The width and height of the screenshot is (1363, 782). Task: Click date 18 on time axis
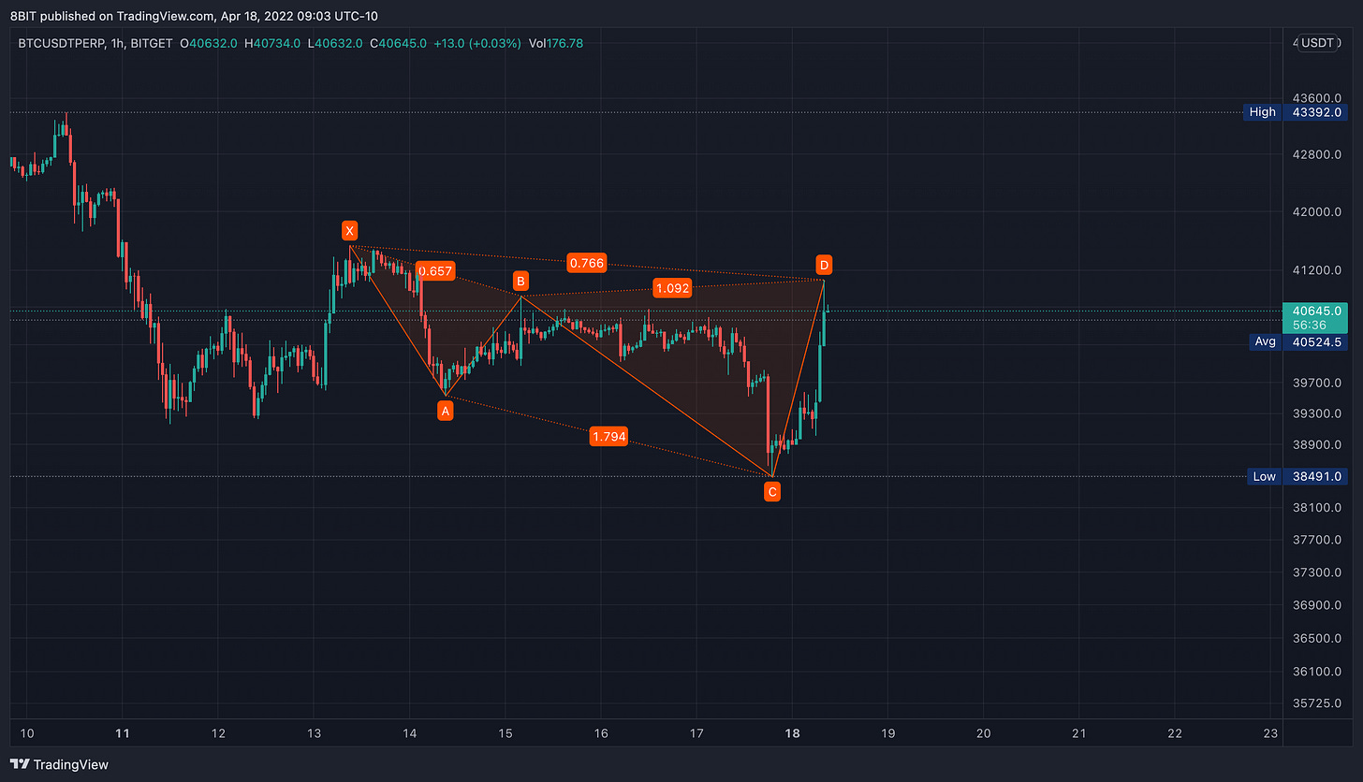[x=792, y=733]
